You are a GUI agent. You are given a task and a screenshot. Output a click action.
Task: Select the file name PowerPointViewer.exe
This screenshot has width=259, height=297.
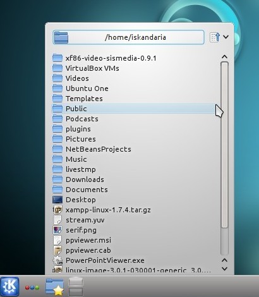pyautogui.click(x=105, y=260)
